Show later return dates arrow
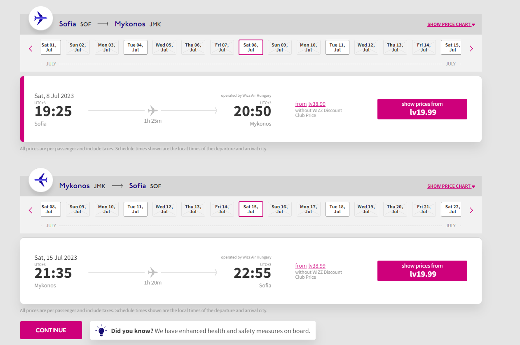 tap(471, 210)
